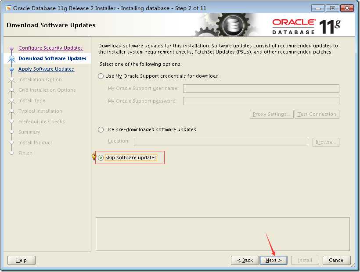Click the Location path input field

tap(221, 142)
